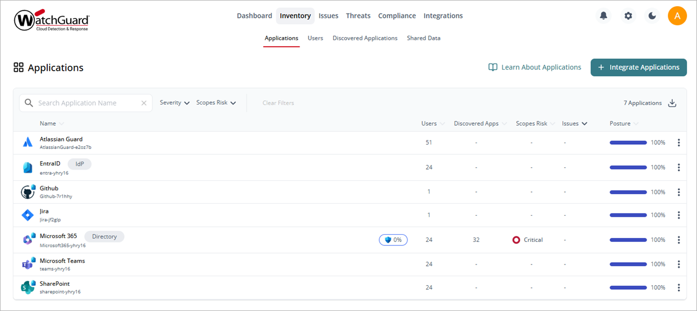Open the Atlassian Guard application name
This screenshot has width=697, height=311.
[61, 139]
